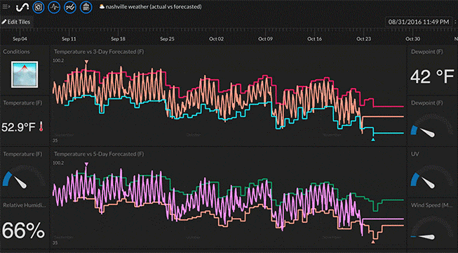Click the wavy line logo icon
Screen dimensions: 458x253
pos(22,7)
